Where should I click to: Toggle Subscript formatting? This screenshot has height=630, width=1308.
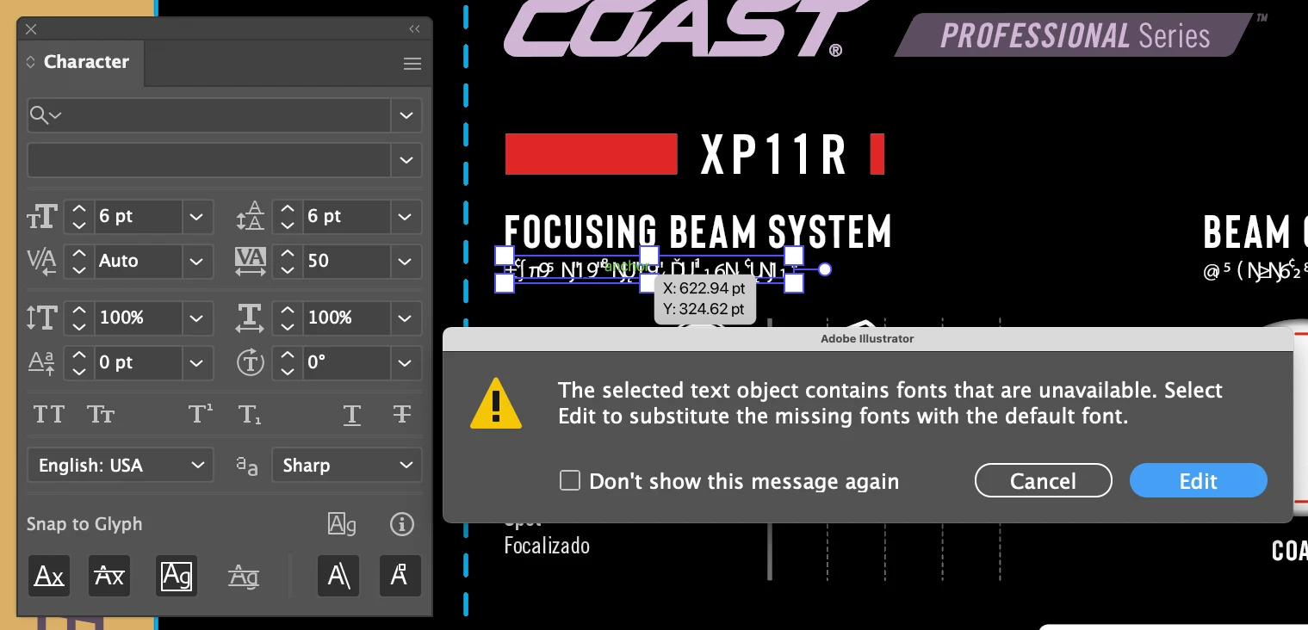click(x=251, y=416)
